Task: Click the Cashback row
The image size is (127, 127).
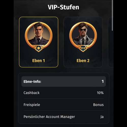Action: tap(63, 93)
